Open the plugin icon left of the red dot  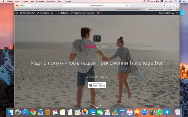point(98,13)
